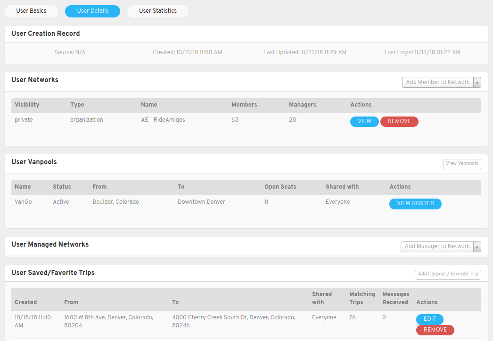Click 'Everyone' in saved trip row
The width and height of the screenshot is (493, 341).
click(x=324, y=317)
